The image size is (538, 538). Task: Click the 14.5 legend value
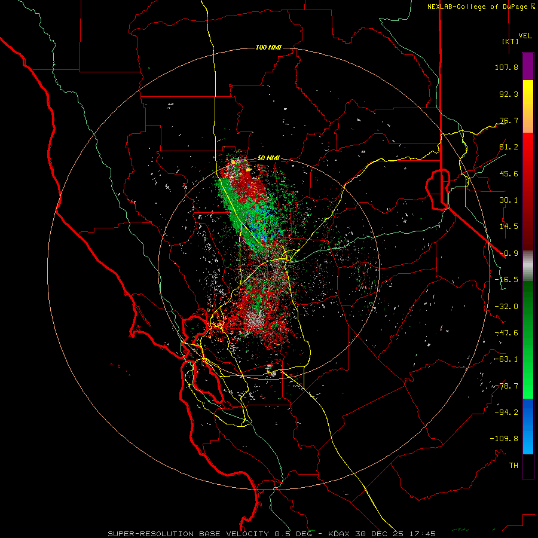click(509, 227)
